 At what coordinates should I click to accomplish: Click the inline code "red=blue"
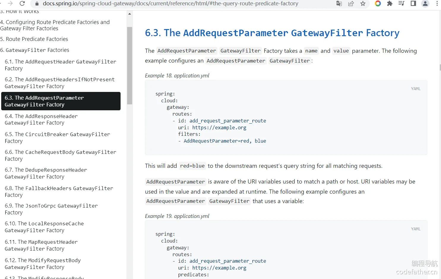pyautogui.click(x=192, y=166)
